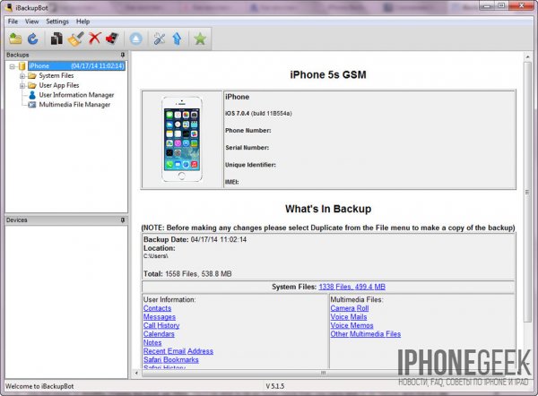Viewport: 538px width, 396px height.
Task: Open the Calendars link
Action: pyautogui.click(x=159, y=334)
